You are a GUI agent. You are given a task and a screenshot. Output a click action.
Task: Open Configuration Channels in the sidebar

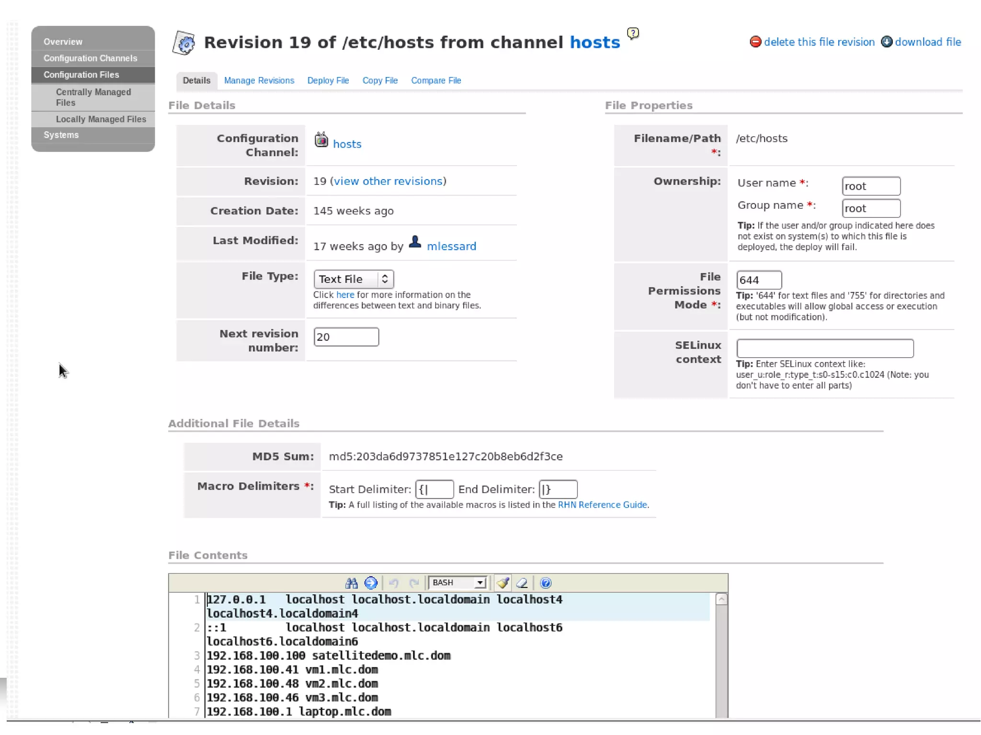(x=90, y=58)
